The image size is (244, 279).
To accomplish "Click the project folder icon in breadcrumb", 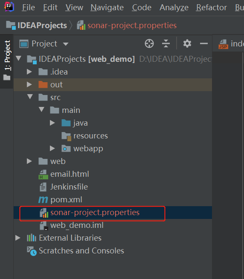I will (x=11, y=25).
